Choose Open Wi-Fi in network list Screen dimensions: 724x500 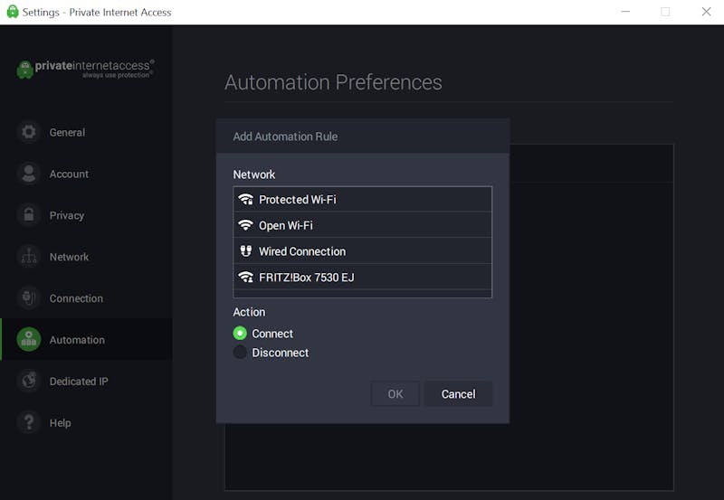click(363, 225)
